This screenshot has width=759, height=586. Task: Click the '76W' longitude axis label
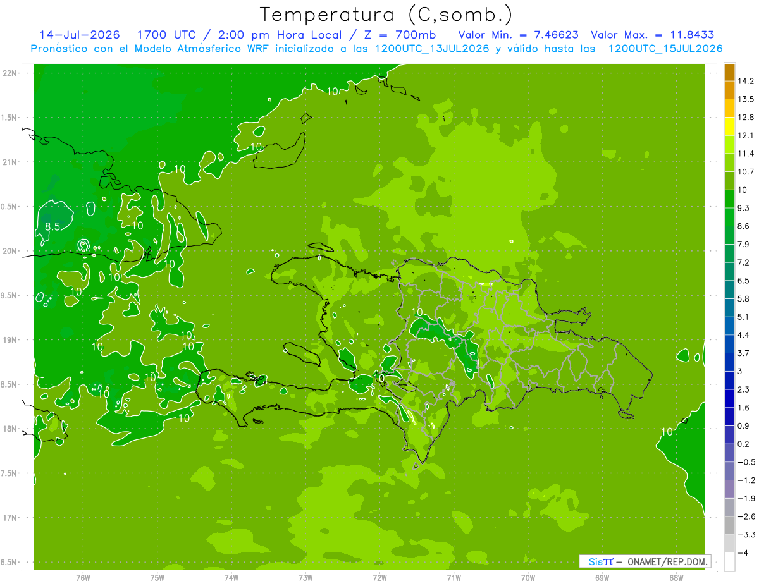click(x=83, y=577)
